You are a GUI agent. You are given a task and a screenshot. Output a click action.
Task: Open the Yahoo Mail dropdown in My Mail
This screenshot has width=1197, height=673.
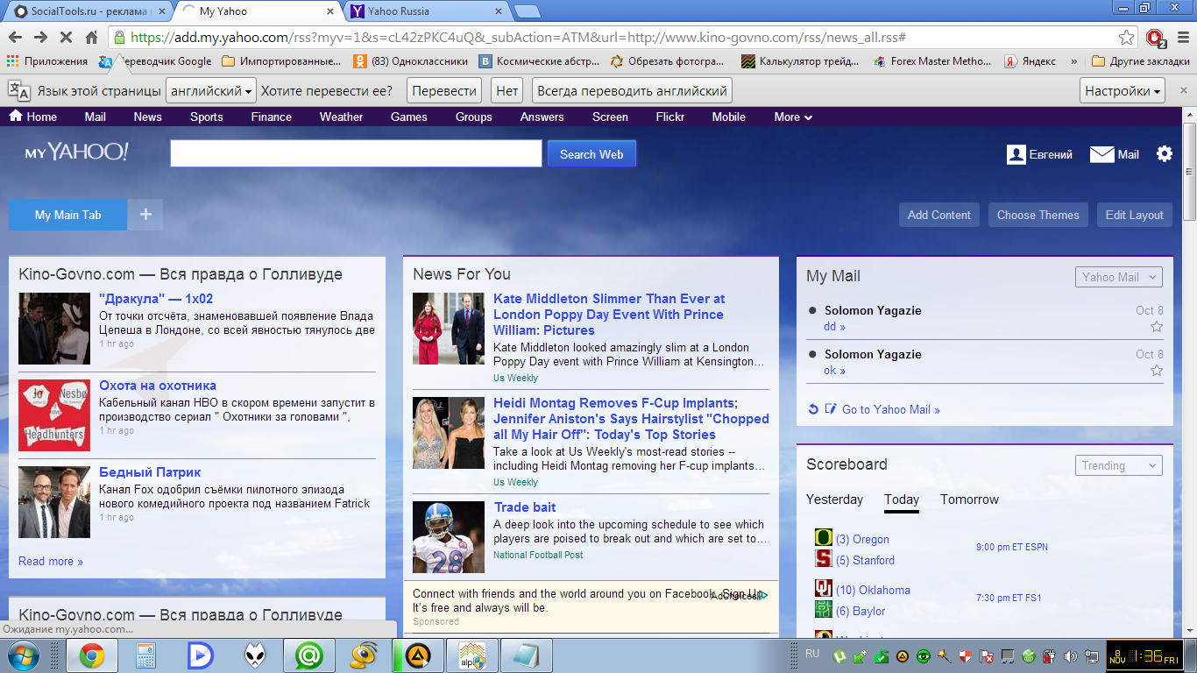[1118, 277]
